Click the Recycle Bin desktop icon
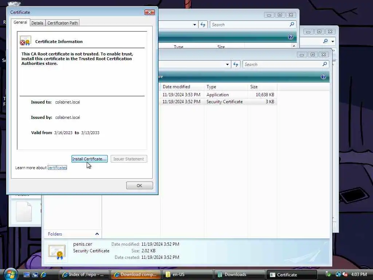The image size is (373, 280). tap(14, 4)
